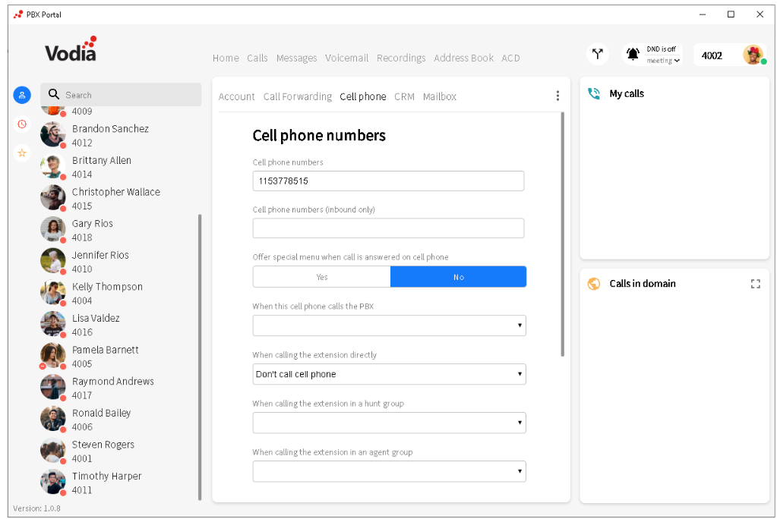This screenshot has width=777, height=519.
Task: Show favorites with the star icon
Action: (x=22, y=153)
